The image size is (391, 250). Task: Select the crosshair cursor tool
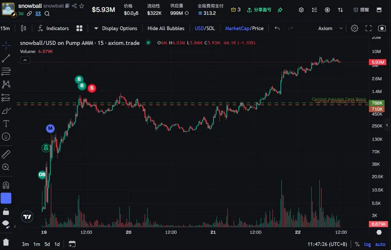[6, 46]
